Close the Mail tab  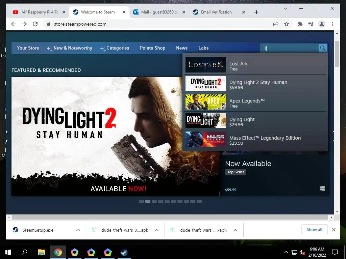click(184, 12)
